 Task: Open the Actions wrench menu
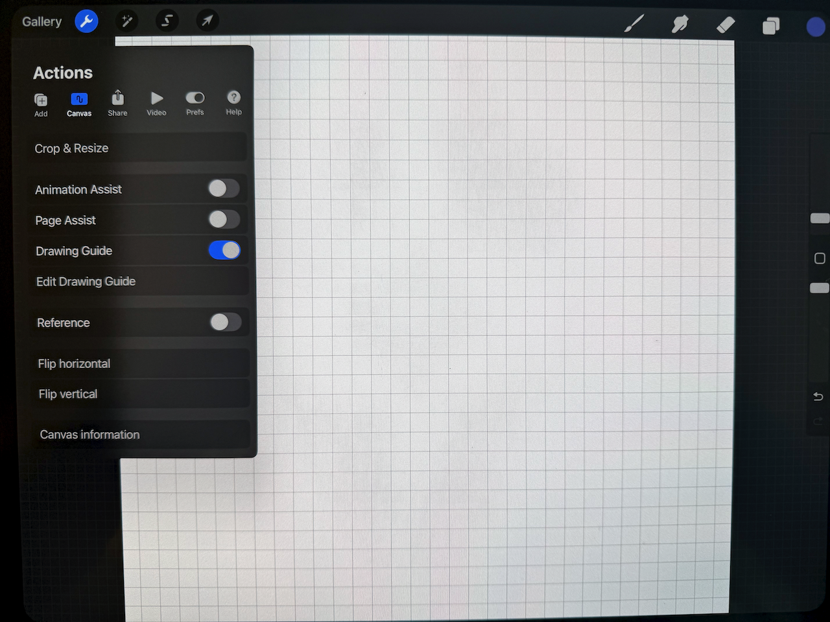(x=86, y=21)
